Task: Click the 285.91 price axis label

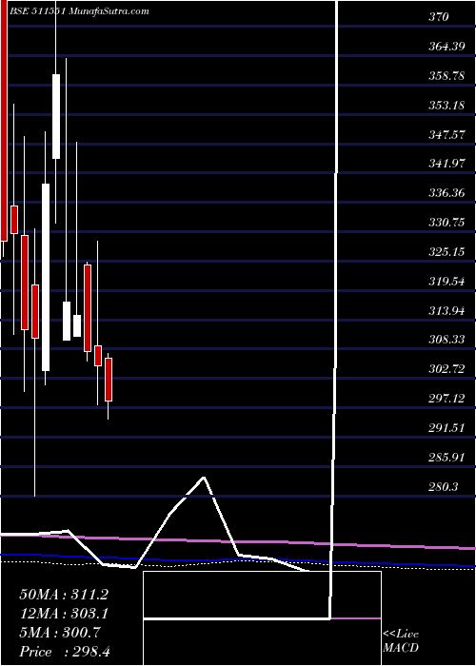Action: [446, 458]
